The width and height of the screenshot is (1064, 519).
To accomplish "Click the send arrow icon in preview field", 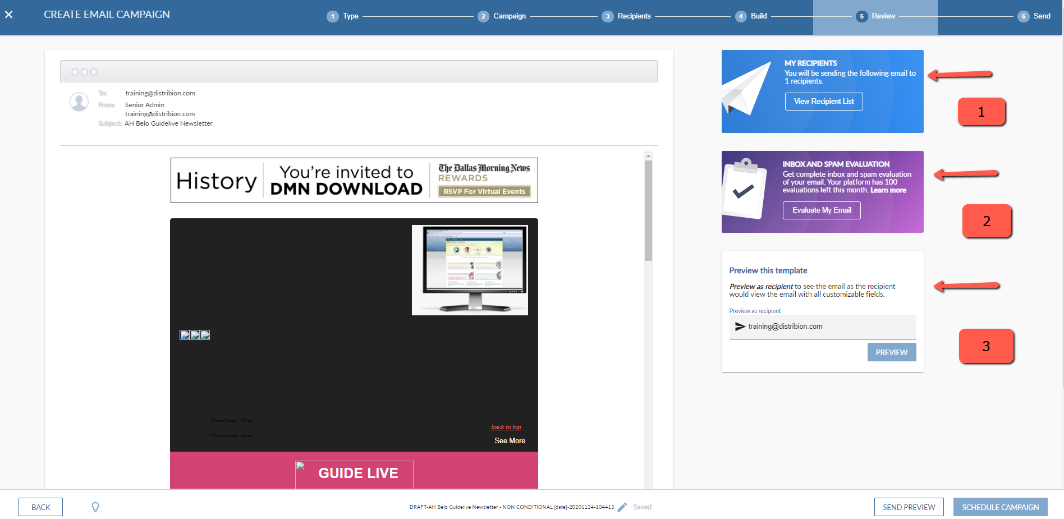I will (x=740, y=327).
